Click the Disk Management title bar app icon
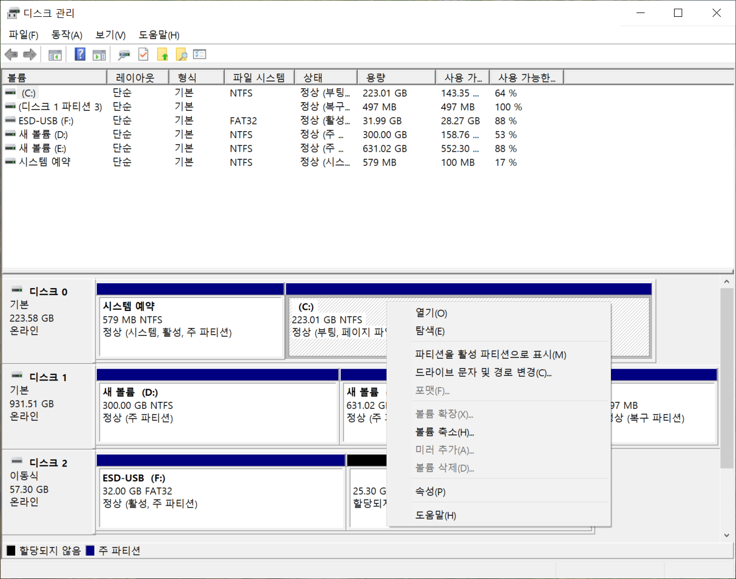The width and height of the screenshot is (736, 579). (x=13, y=13)
